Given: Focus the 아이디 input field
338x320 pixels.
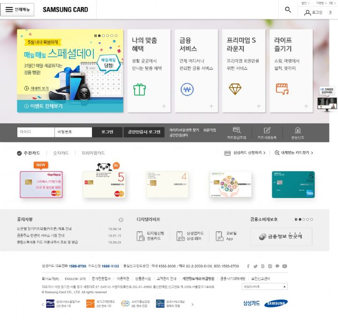Looking at the screenshot, I should (36, 132).
